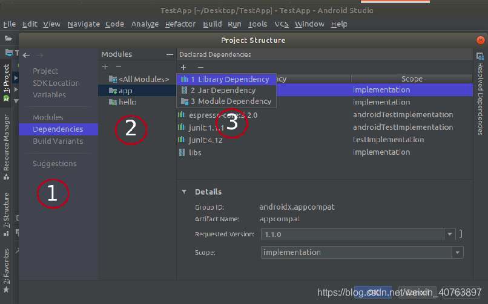Select Dependencies in the sidebar
The height and width of the screenshot is (304, 488).
pyautogui.click(x=58, y=129)
